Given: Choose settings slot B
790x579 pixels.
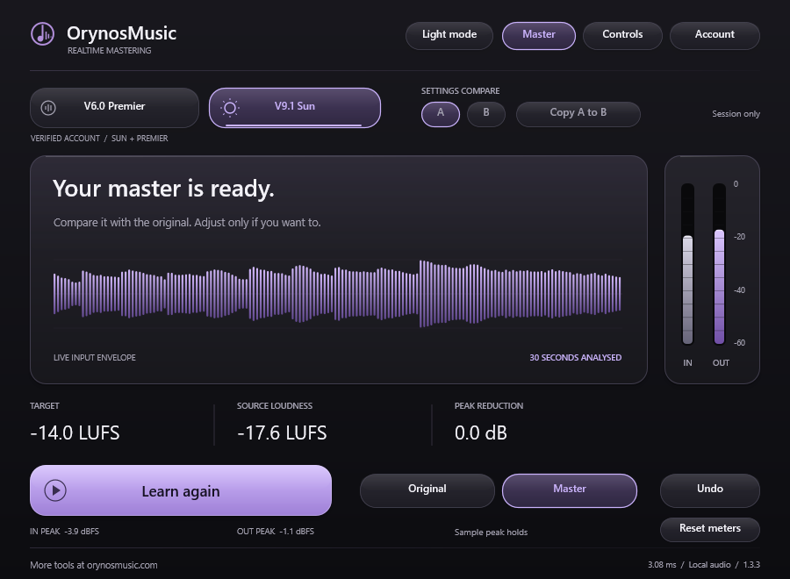Looking at the screenshot, I should pyautogui.click(x=486, y=114).
